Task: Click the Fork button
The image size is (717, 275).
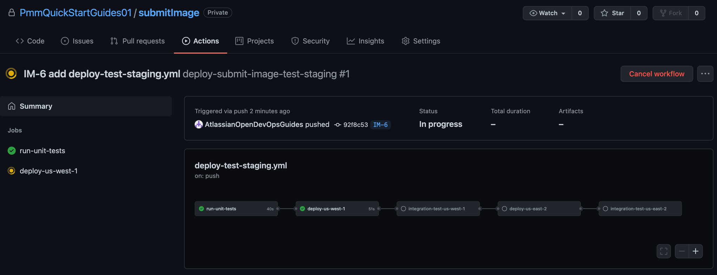Action: [671, 13]
